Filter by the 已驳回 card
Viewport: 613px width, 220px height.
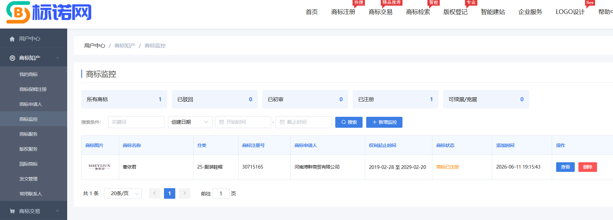click(x=215, y=99)
